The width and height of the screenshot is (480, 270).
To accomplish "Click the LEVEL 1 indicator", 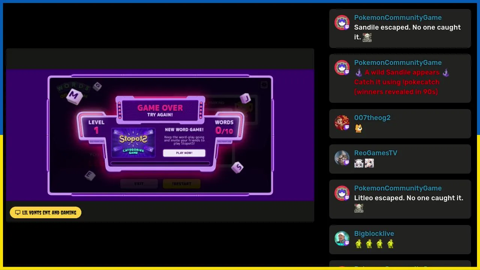I will [x=96, y=127].
